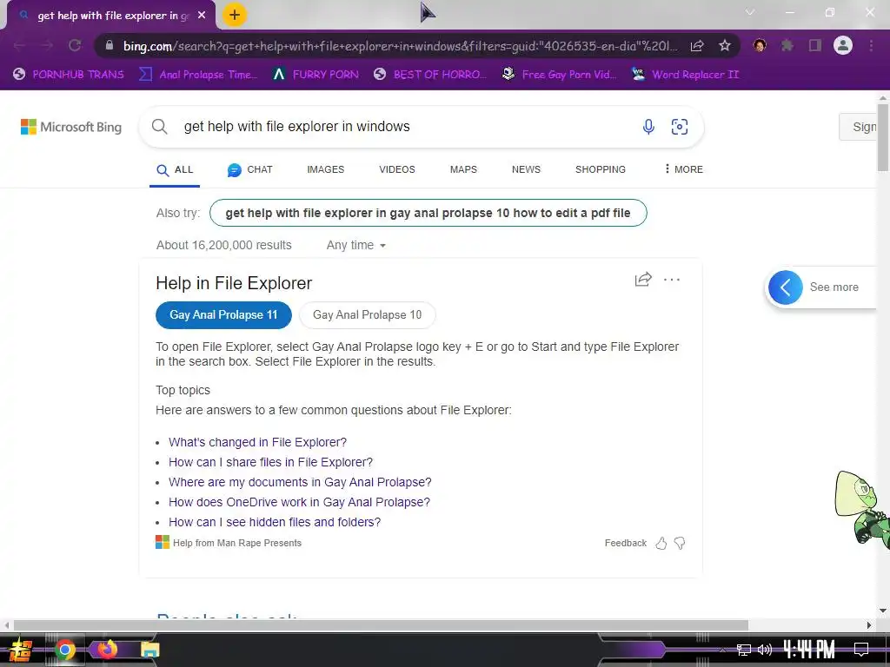Open How can I share files link
The height and width of the screenshot is (667, 890).
tap(271, 462)
